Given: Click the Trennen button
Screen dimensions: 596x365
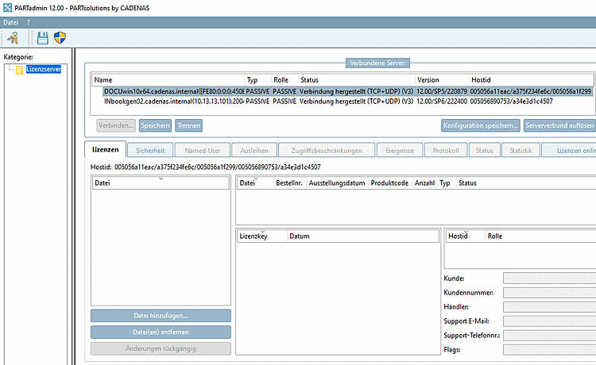Looking at the screenshot, I should tap(188, 125).
